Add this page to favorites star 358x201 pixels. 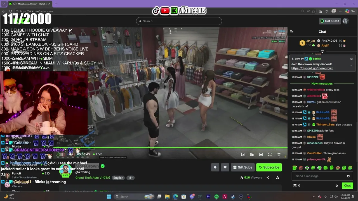[x=313, y=11]
